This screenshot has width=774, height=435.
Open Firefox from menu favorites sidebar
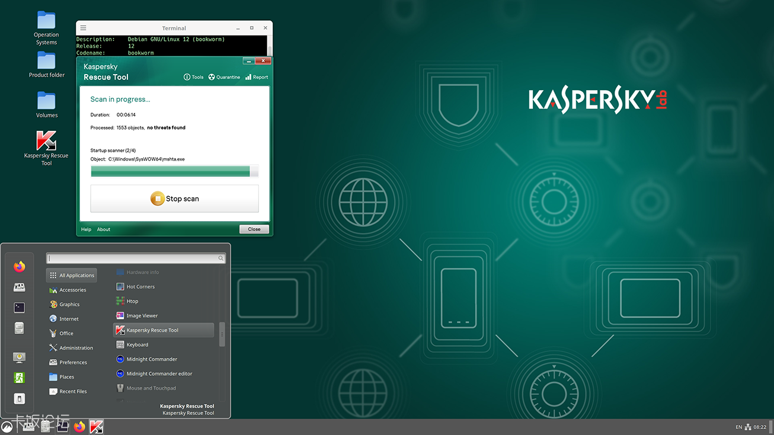[x=20, y=267]
